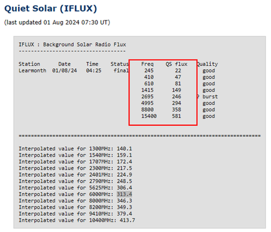
Task: Select the highlighted 313.4 value
Action: [124, 194]
